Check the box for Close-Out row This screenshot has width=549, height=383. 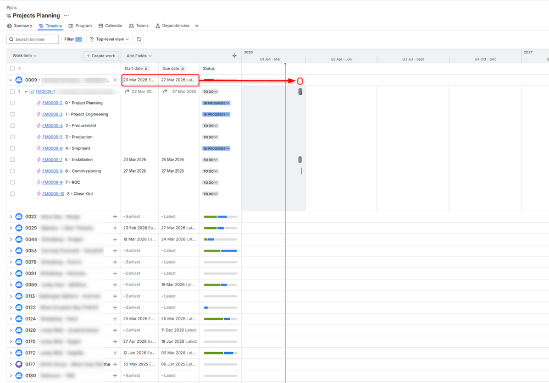pyautogui.click(x=13, y=194)
